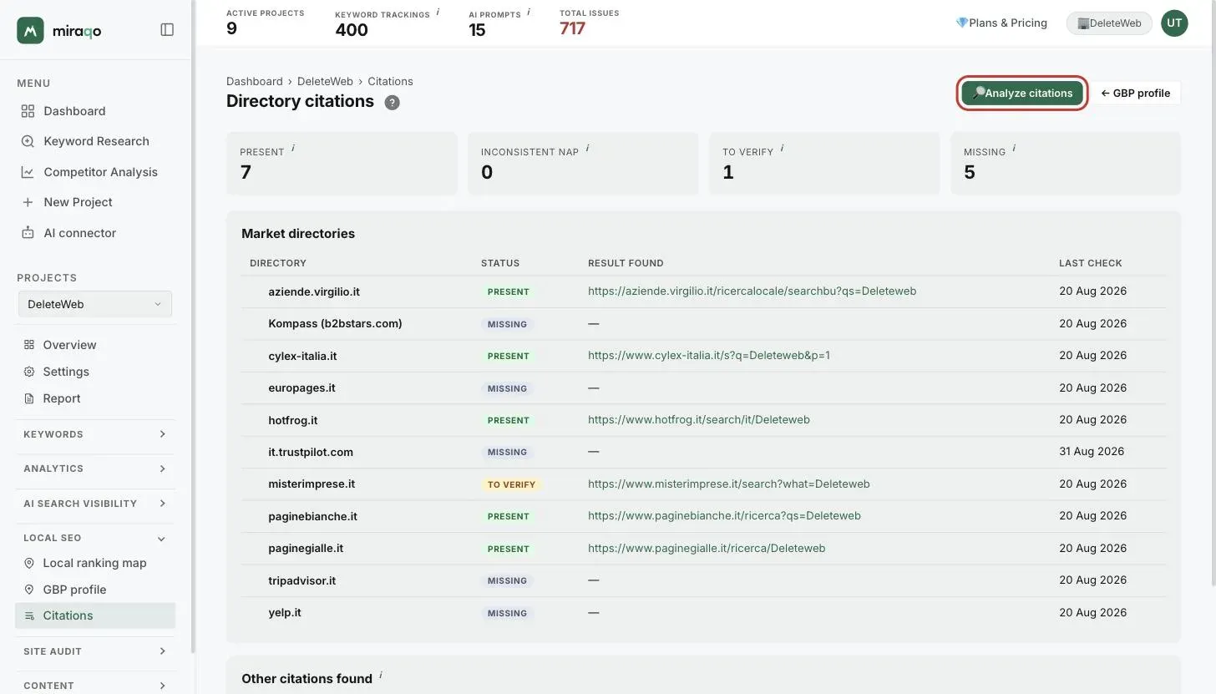
Task: Expand the Content section
Action: pos(95,686)
